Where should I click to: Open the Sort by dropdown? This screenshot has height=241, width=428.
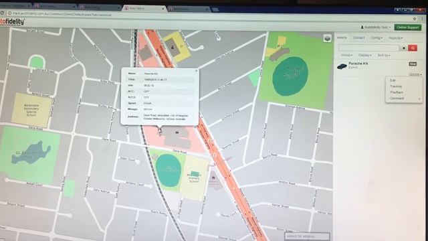point(383,55)
